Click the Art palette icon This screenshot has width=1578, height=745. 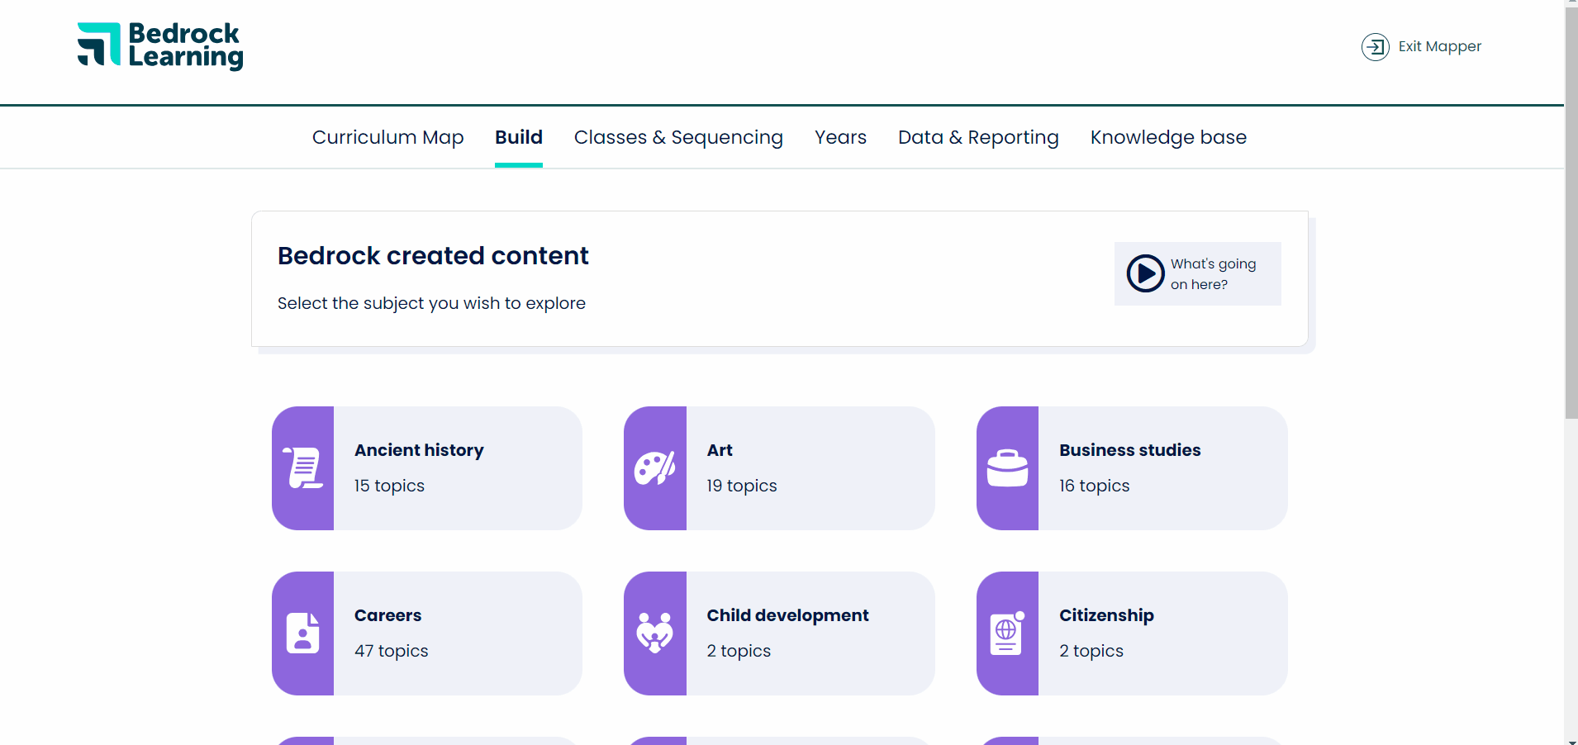(x=655, y=468)
